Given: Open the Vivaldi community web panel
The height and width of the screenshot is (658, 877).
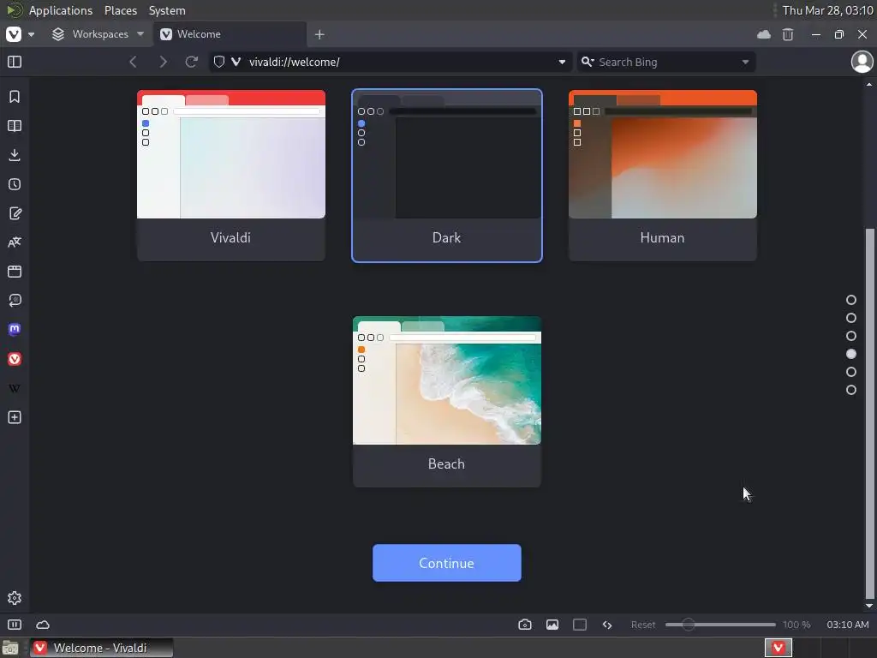Looking at the screenshot, I should pos(15,359).
